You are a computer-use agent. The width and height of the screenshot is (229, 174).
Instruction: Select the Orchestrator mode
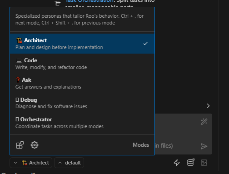[82, 123]
